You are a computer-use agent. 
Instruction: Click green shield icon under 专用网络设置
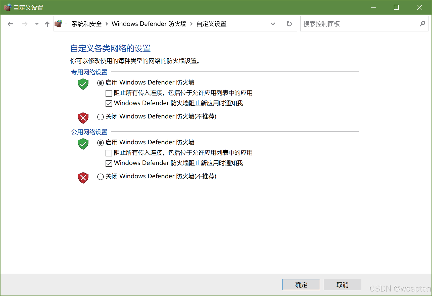(x=83, y=84)
